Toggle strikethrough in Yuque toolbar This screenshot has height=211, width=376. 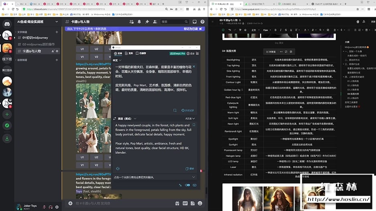tap(286, 30)
